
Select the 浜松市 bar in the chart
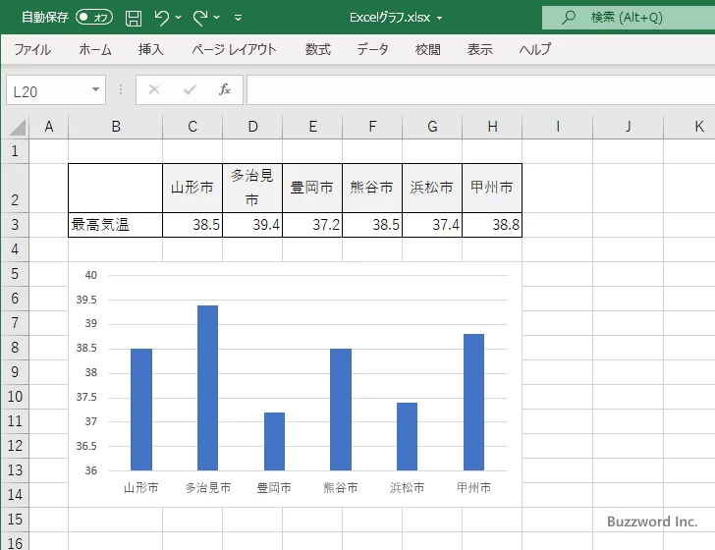[408, 436]
